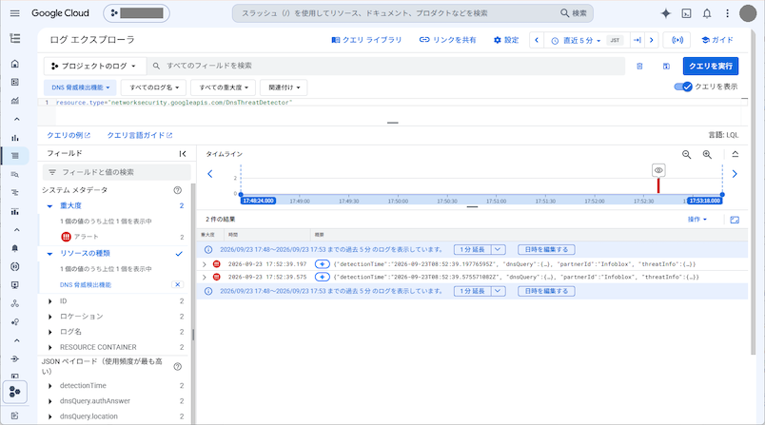Open JSON payload help icon

178,366
